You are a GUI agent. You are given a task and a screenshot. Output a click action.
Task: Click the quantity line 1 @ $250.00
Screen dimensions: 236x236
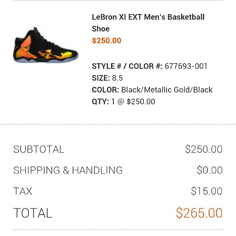133,102
